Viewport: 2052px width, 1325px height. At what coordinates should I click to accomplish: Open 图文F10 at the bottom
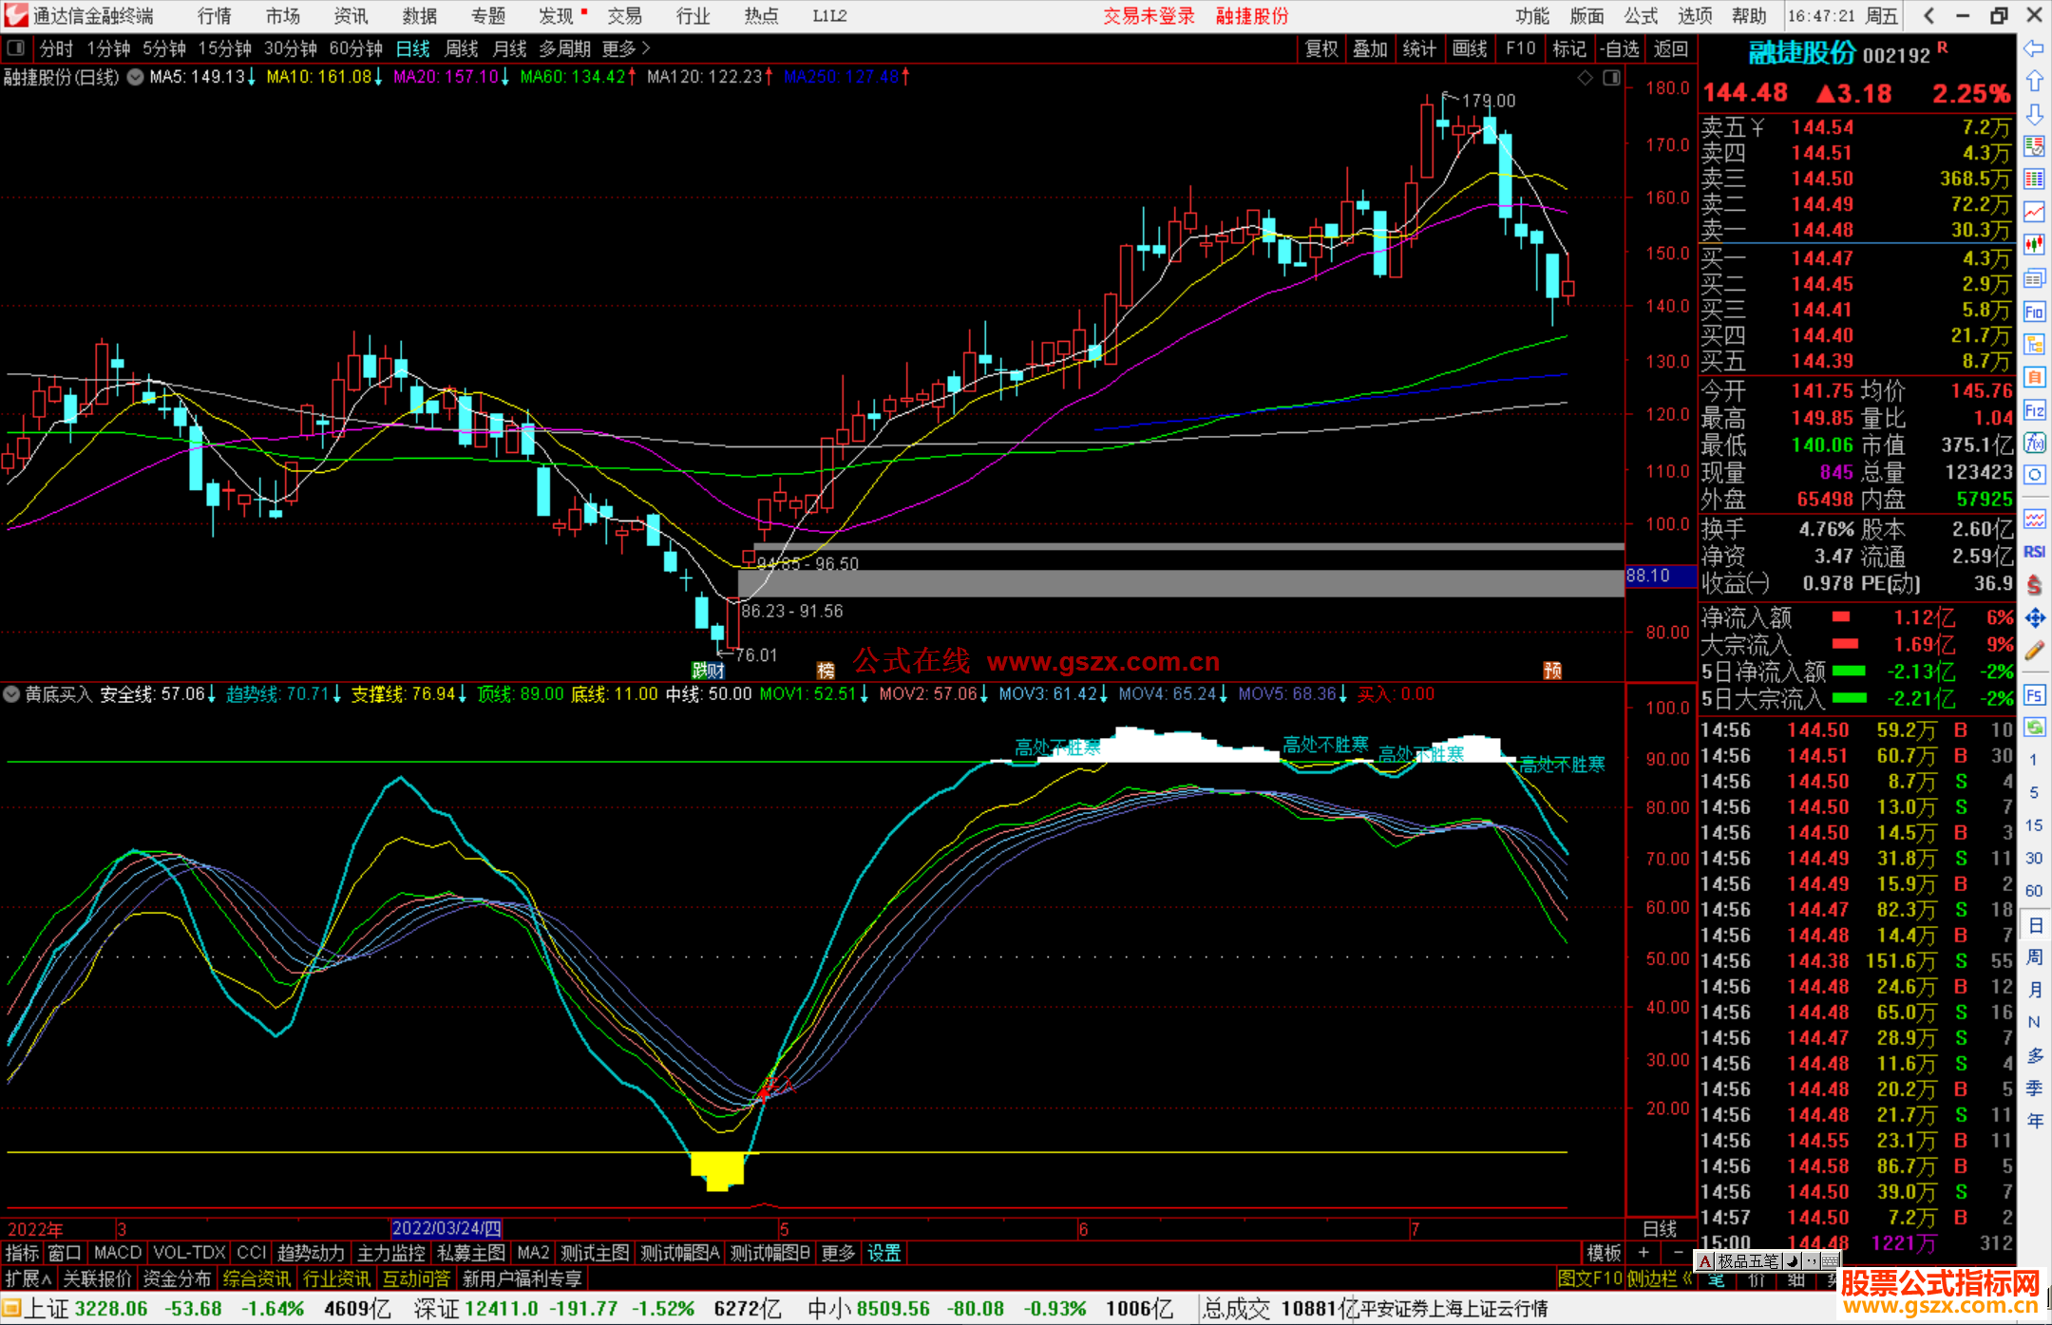1589,1278
